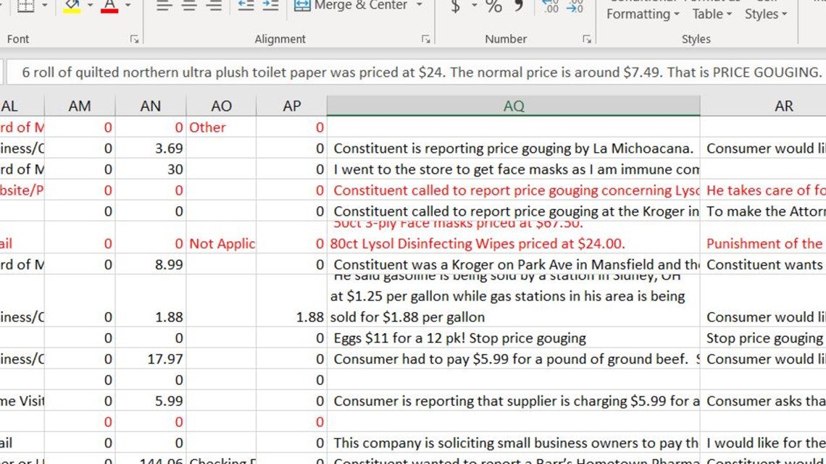Select the cell containing 17.97

tap(151, 359)
